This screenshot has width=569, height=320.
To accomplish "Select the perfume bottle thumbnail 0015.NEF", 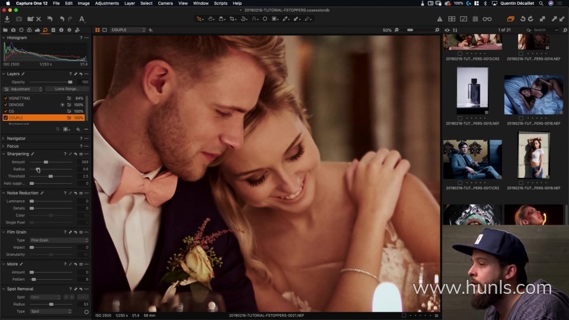I will 472,91.
